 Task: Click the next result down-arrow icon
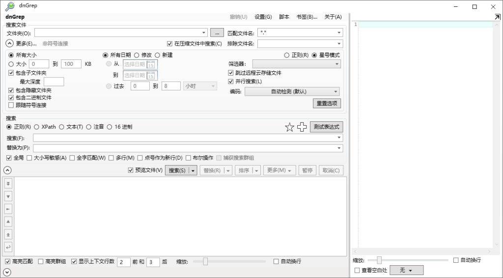click(8, 196)
